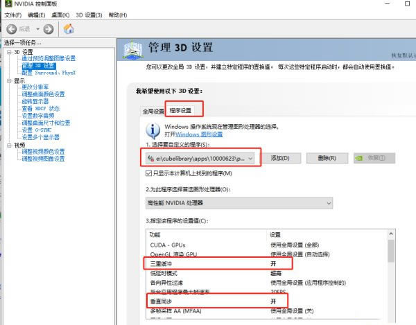Image resolution: width=416 pixels, height=325 pixels.
Task: Collapse the 显示 tree node
Action: click(x=9, y=80)
